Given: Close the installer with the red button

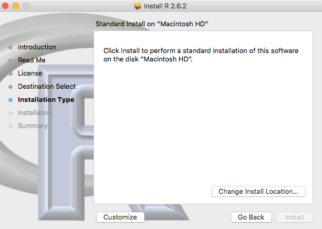Looking at the screenshot, I should pyautogui.click(x=5, y=6).
